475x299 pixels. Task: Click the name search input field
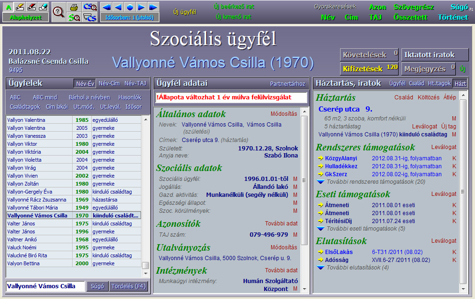(x=45, y=286)
